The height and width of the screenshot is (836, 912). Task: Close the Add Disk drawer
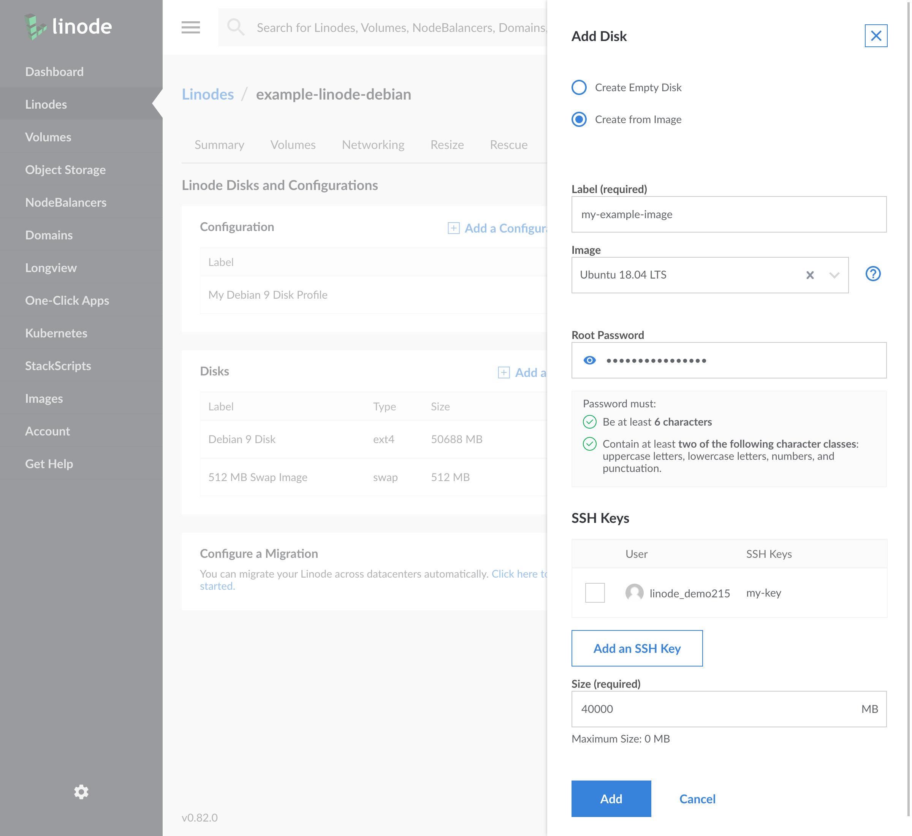click(x=876, y=36)
